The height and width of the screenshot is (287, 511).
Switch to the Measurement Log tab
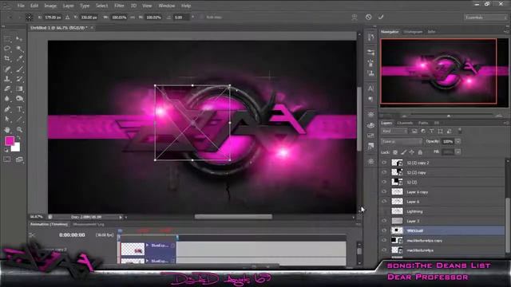pos(89,225)
